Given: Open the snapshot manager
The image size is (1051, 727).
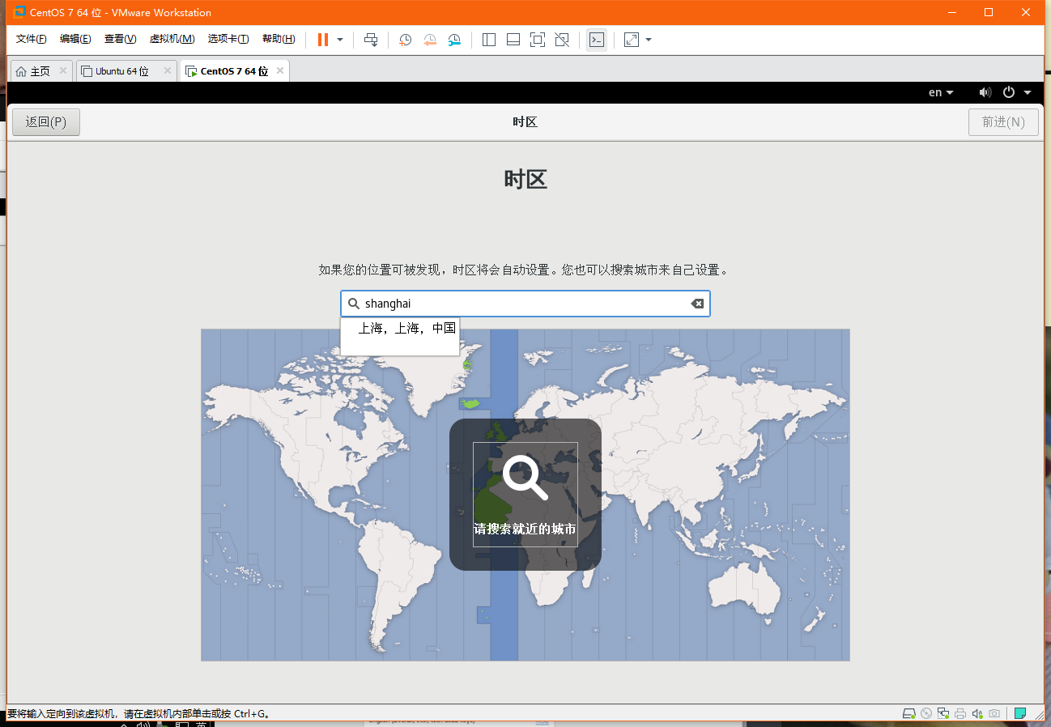Looking at the screenshot, I should click(x=454, y=40).
